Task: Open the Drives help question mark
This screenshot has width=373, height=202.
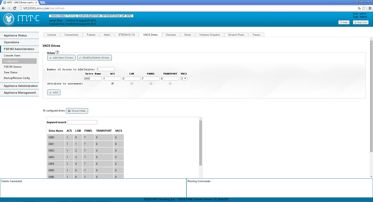Action: pos(57,52)
